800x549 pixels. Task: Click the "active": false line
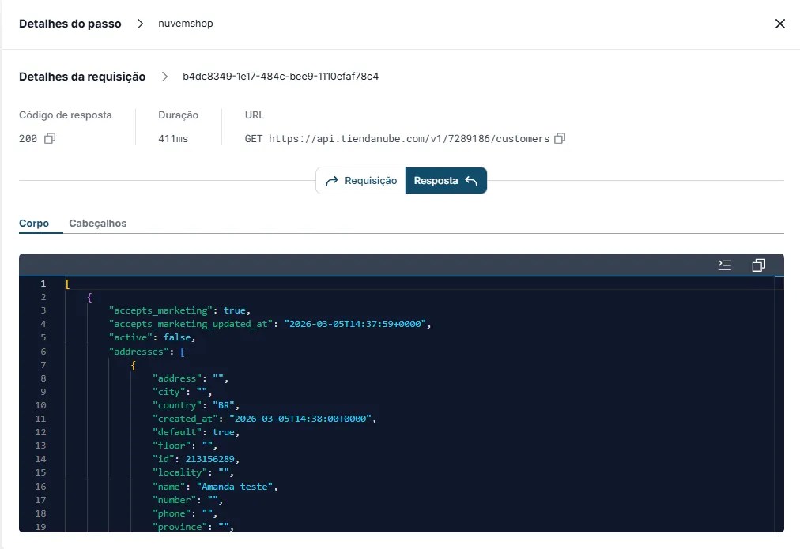point(152,337)
